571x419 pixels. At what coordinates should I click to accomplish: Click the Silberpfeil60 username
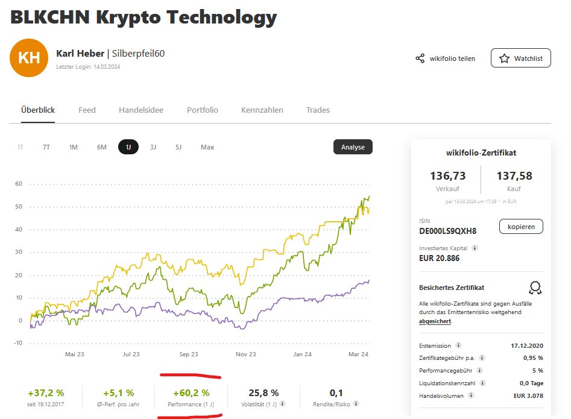tap(139, 54)
